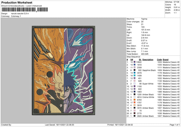This screenshot has height=127, width=181.
Task: Click the thread code 1366
Action: click(160, 92)
